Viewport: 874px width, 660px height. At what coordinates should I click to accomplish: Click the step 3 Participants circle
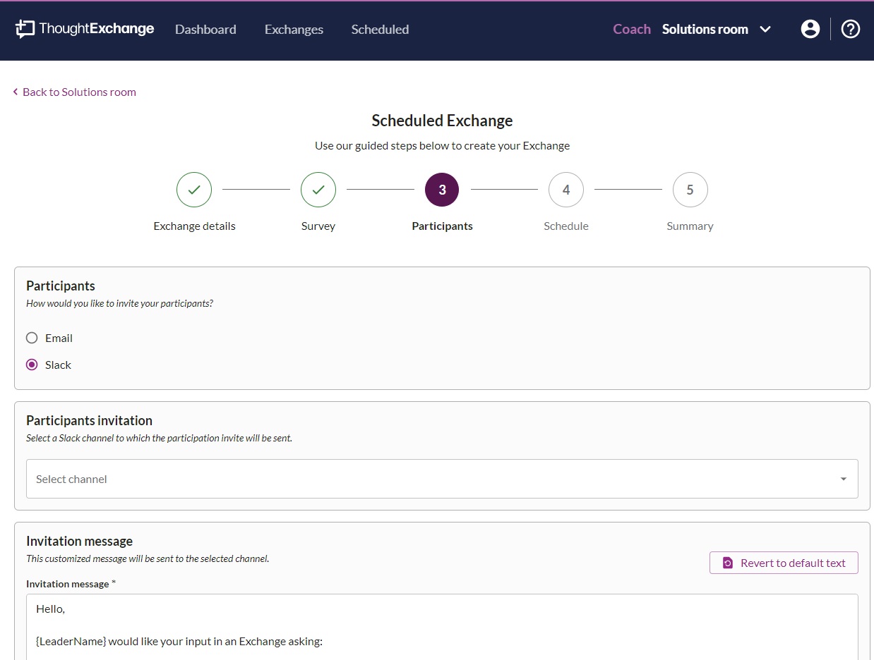442,190
